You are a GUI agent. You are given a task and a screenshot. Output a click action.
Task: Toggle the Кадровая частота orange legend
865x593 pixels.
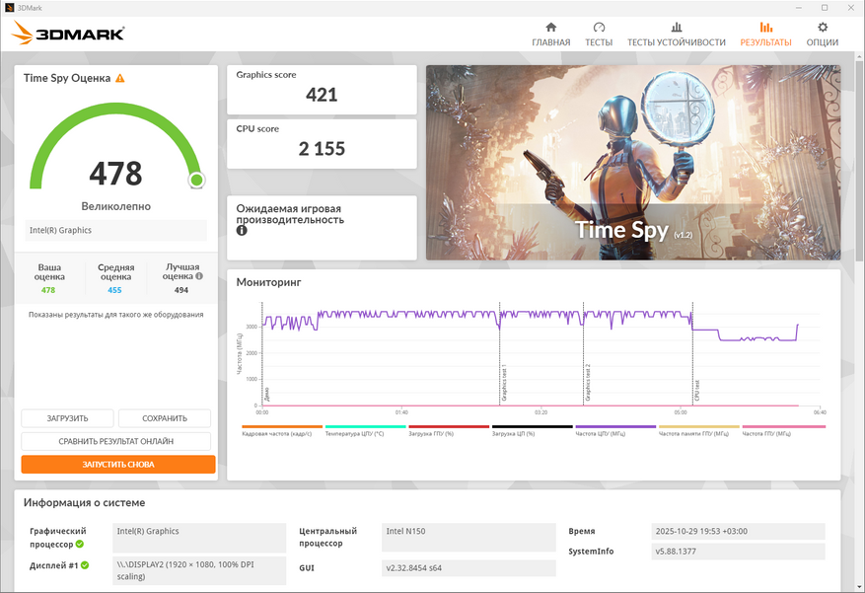282,430
